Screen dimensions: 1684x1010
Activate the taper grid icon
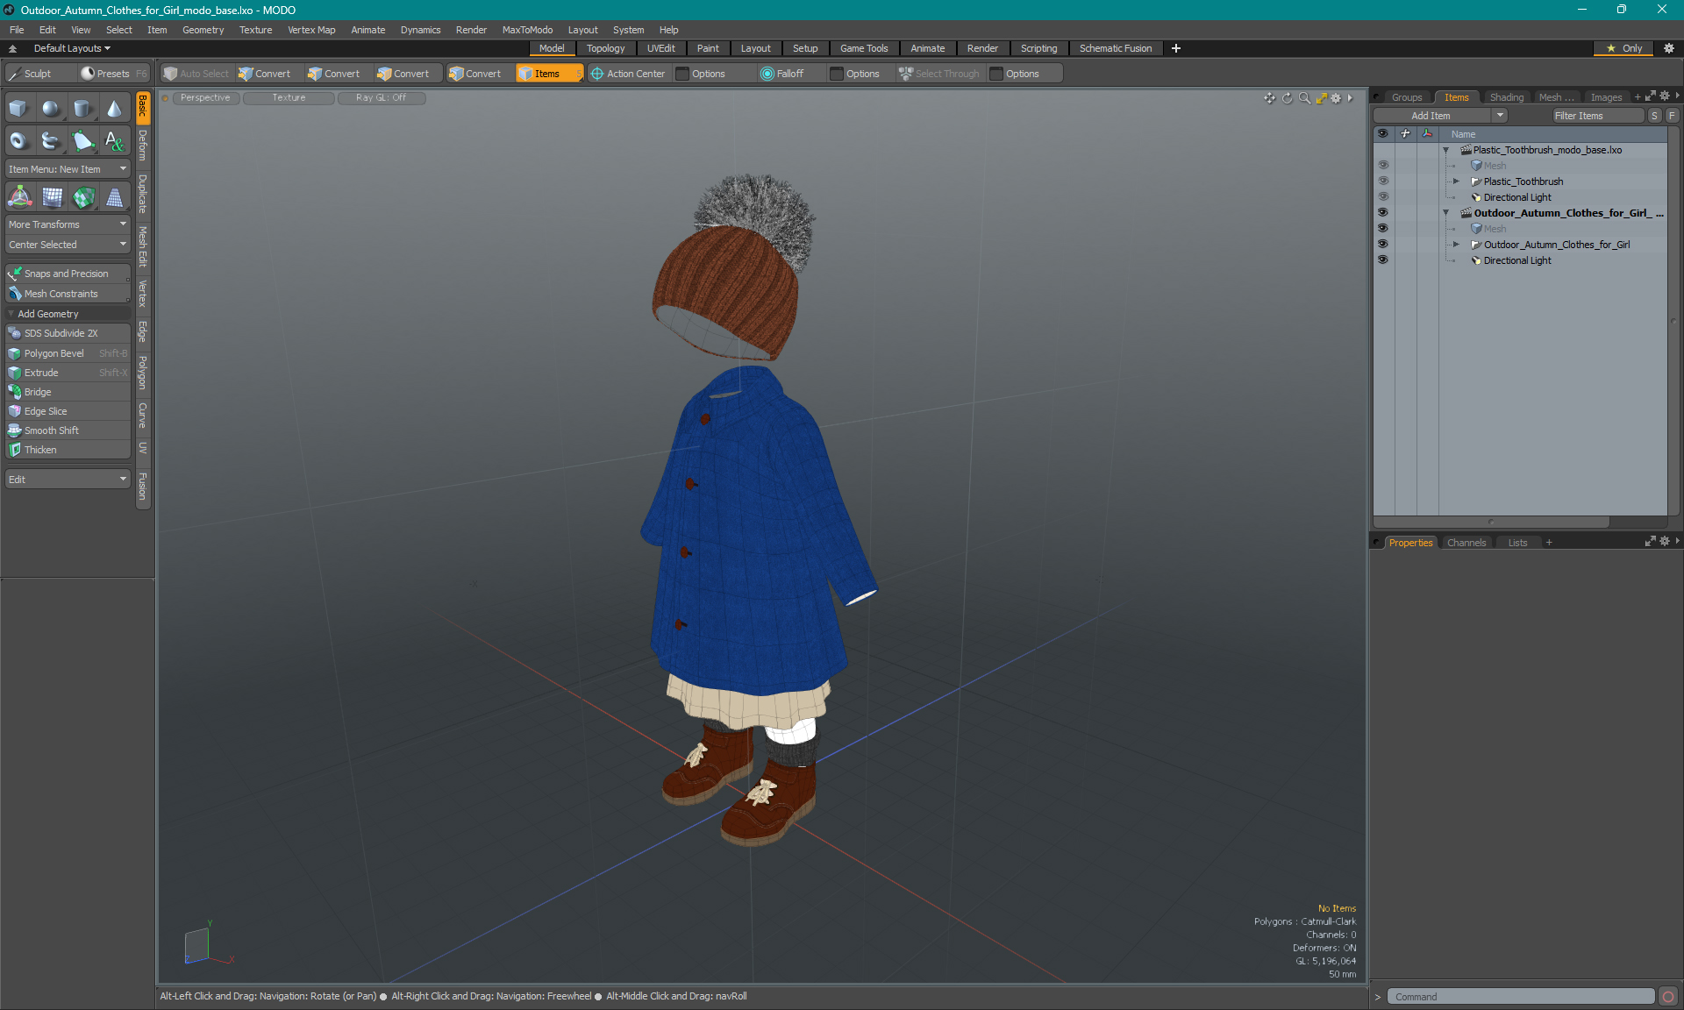click(x=114, y=197)
